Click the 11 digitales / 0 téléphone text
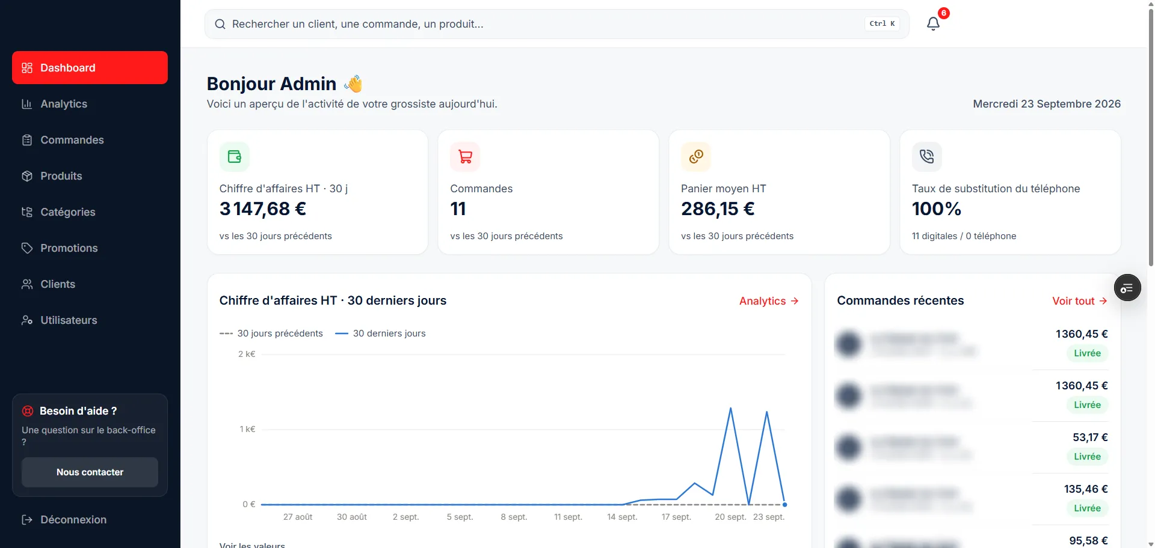1155x548 pixels. (964, 236)
